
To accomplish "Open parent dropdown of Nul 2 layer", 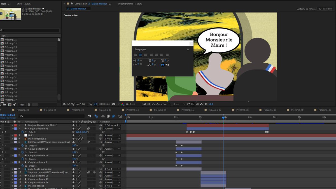I will pos(112,135).
